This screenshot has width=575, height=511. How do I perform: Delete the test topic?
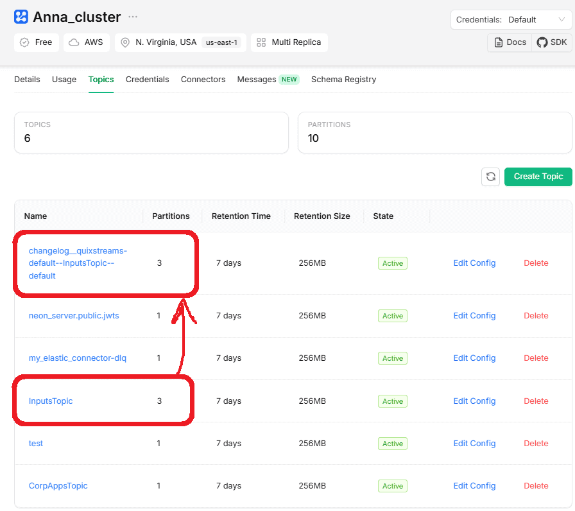[x=536, y=444]
